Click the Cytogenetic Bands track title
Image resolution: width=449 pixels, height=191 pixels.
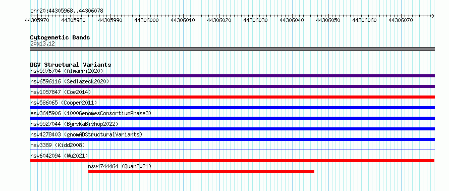(x=60, y=37)
